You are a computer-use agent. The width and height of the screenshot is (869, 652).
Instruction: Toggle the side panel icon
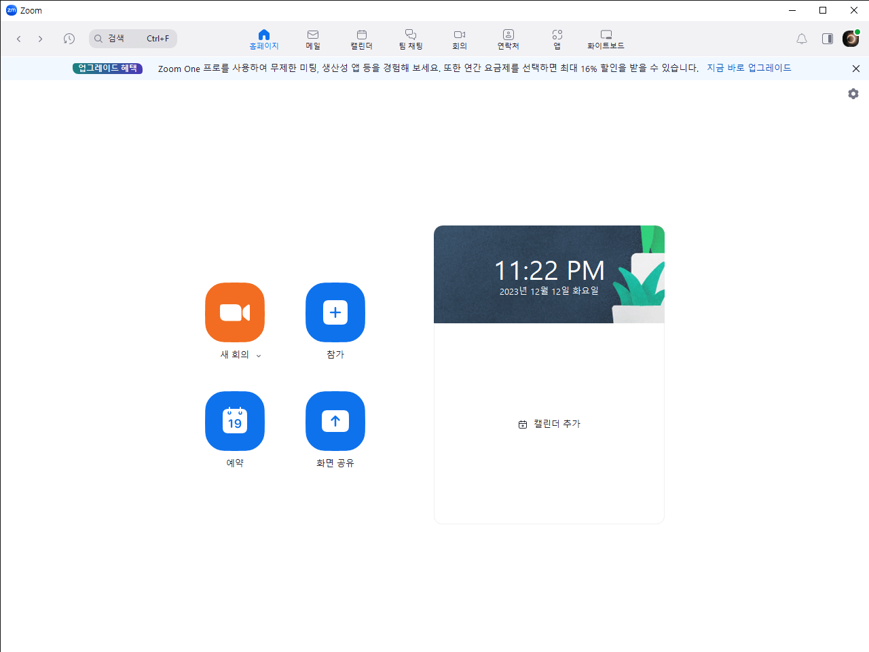[x=828, y=39]
